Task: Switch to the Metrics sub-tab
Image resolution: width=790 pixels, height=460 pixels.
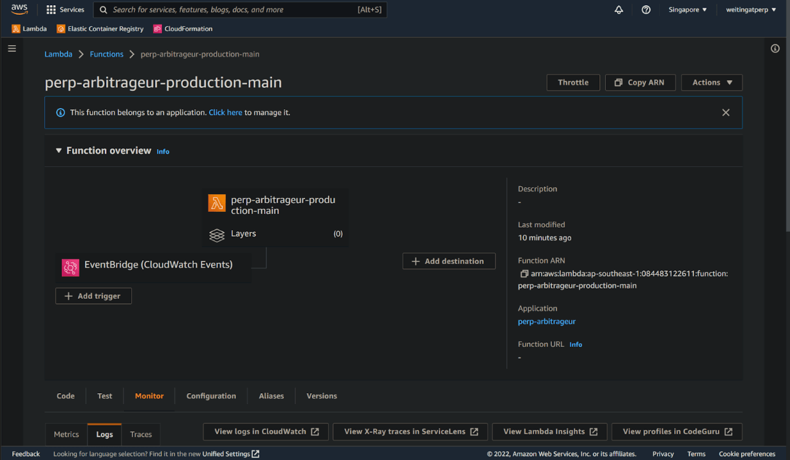Action: tap(66, 434)
